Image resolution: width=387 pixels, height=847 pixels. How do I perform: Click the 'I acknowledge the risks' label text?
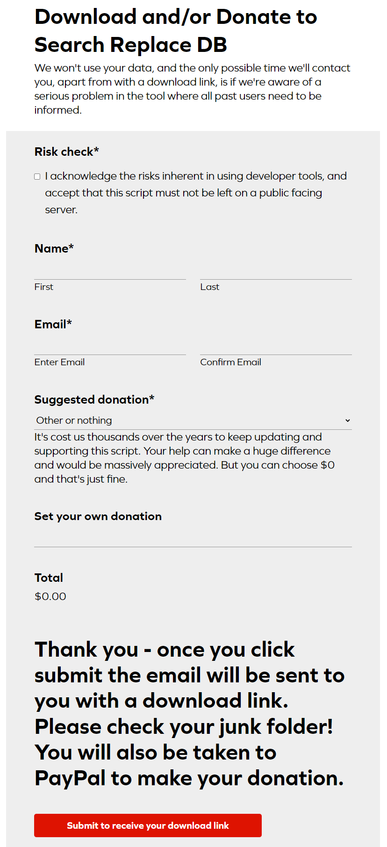196,193
